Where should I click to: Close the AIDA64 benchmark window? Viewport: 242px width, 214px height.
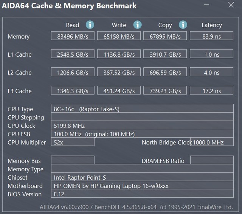231,6
